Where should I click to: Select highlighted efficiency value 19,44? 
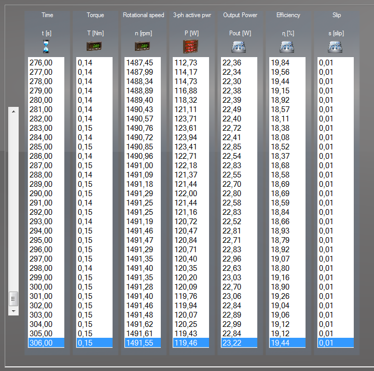pyautogui.click(x=287, y=343)
